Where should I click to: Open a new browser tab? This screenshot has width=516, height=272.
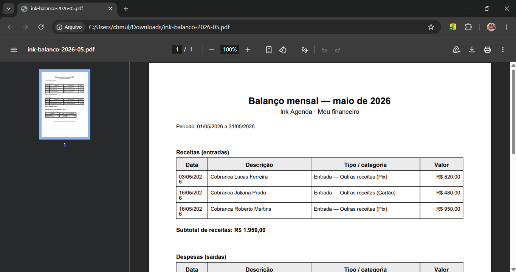[126, 8]
